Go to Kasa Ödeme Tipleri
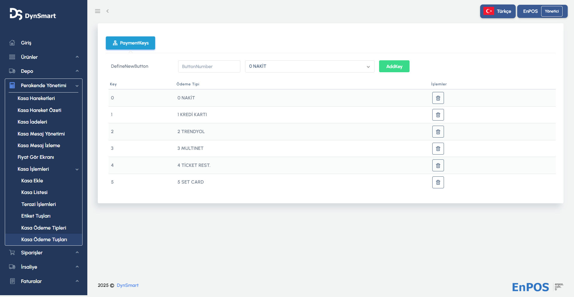Viewport: 574px width, 297px height. click(x=44, y=228)
